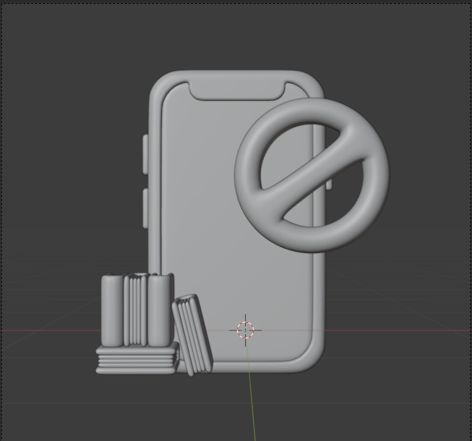
Task: Click the diagonal bar of prohibition sign
Action: click(313, 173)
